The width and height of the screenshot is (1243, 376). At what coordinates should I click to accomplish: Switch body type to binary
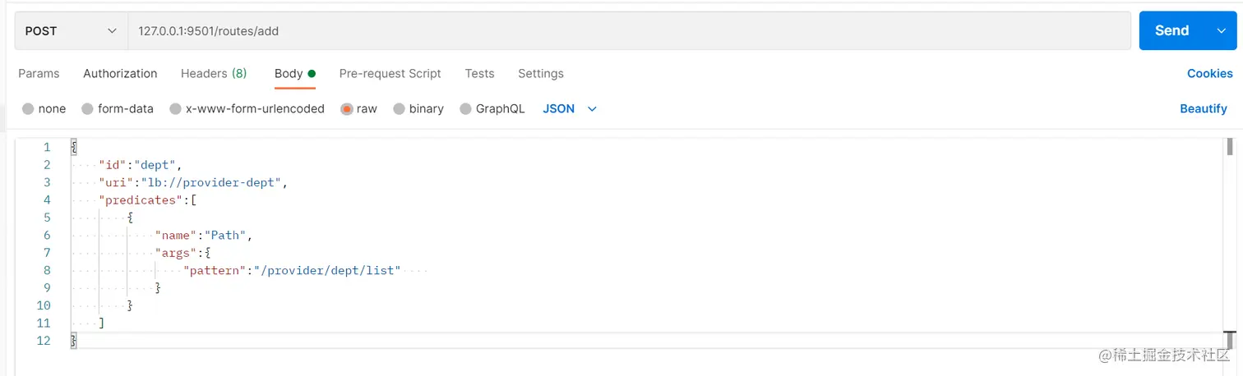(x=399, y=109)
